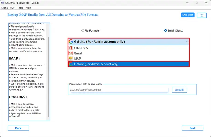Click the IMAP : heading in instructions
This screenshot has height=137, width=211.
pos(14,59)
